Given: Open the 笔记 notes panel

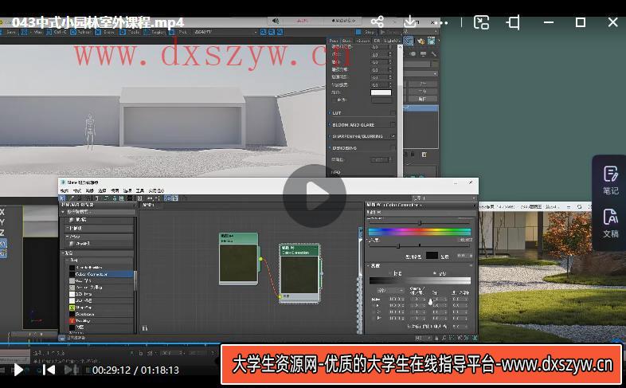Looking at the screenshot, I should 610,180.
